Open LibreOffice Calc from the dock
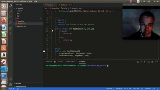160x90 pixels. (4, 34)
